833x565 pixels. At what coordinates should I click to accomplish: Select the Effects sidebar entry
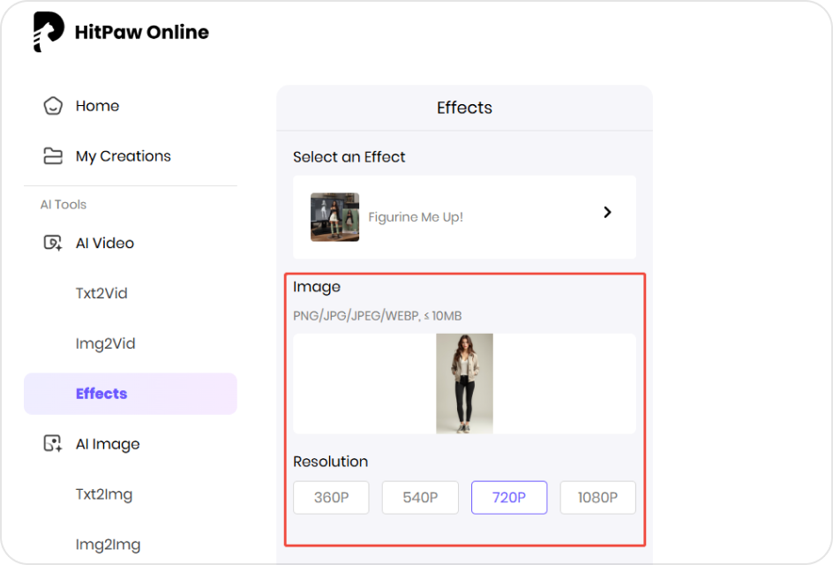pos(101,393)
